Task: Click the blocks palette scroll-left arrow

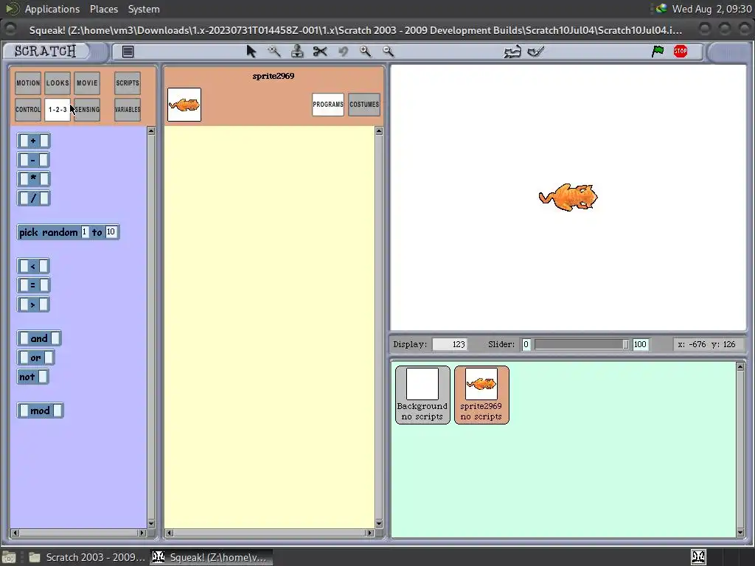Action: click(15, 533)
